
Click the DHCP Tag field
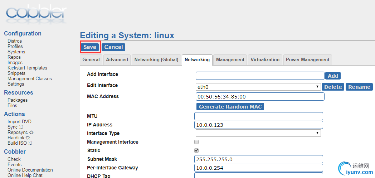tap(259, 175)
